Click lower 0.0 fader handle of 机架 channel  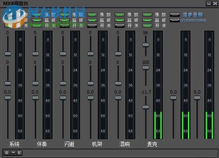(90, 98)
